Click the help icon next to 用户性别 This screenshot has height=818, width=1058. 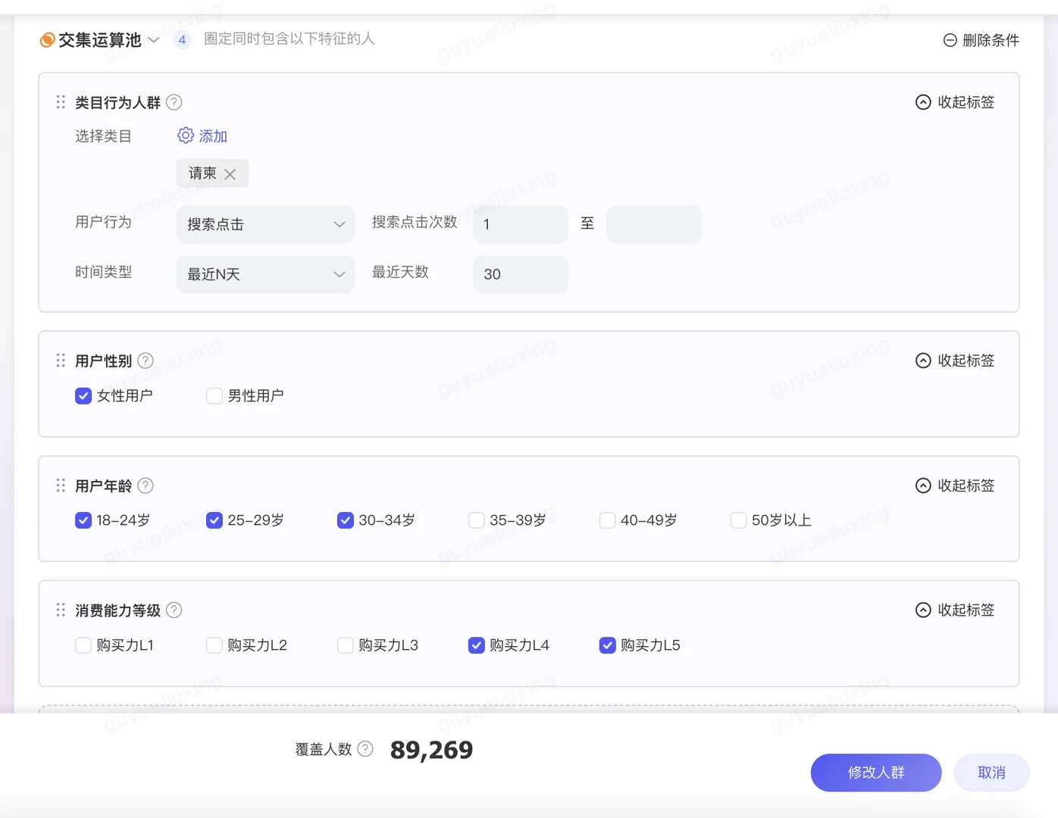tap(145, 361)
